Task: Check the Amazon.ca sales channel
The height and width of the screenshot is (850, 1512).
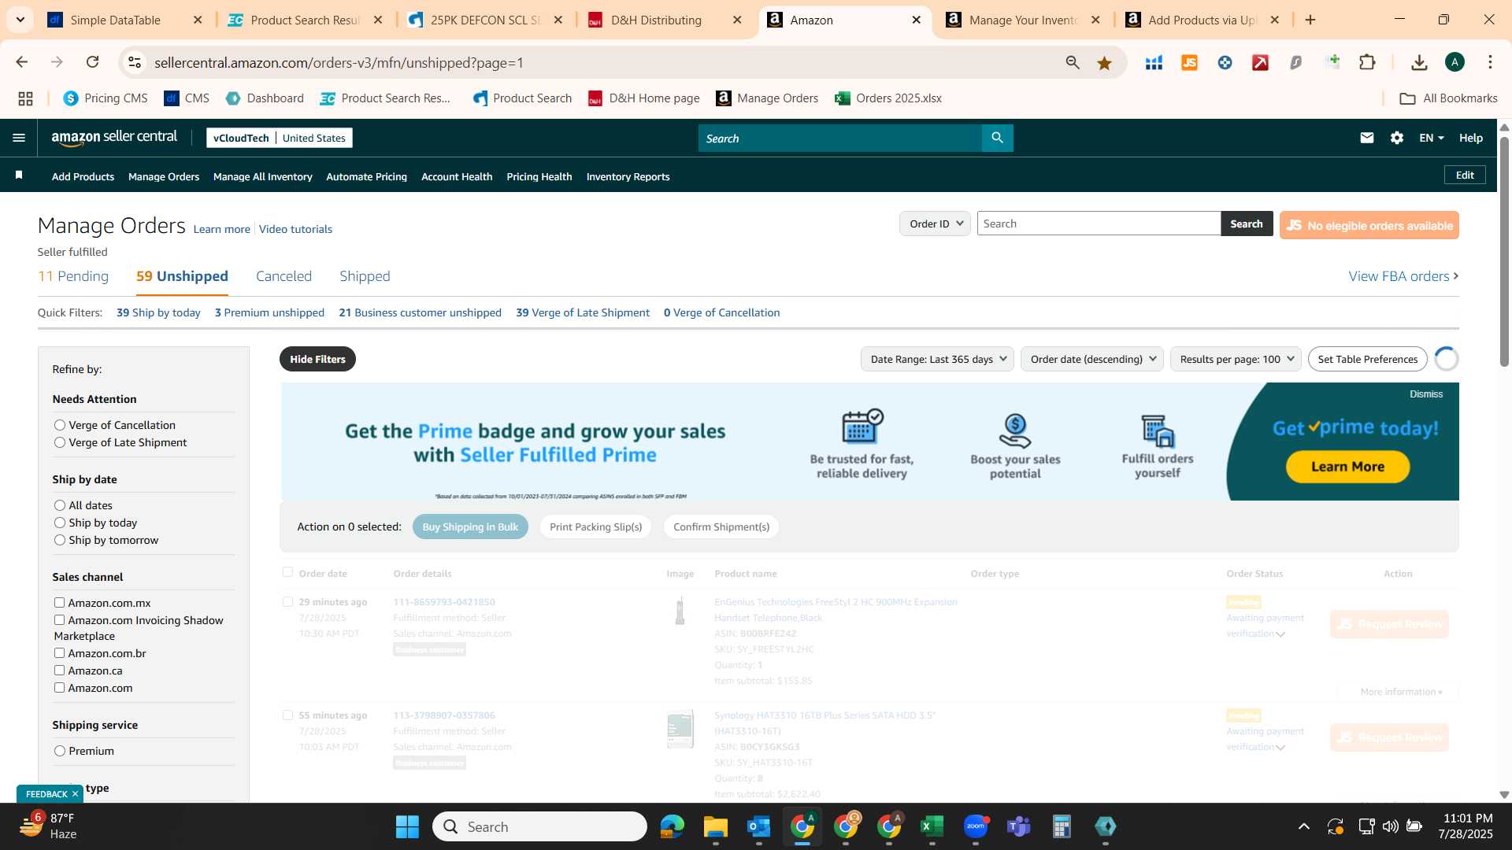Action: pos(59,671)
